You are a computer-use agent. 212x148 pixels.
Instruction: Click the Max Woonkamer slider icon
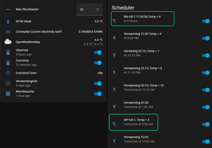pyautogui.click(x=8, y=9)
